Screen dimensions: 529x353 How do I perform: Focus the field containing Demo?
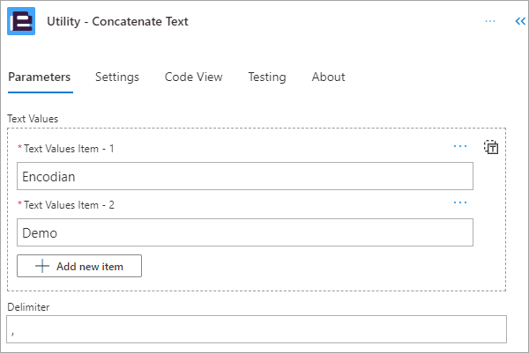pyautogui.click(x=245, y=232)
